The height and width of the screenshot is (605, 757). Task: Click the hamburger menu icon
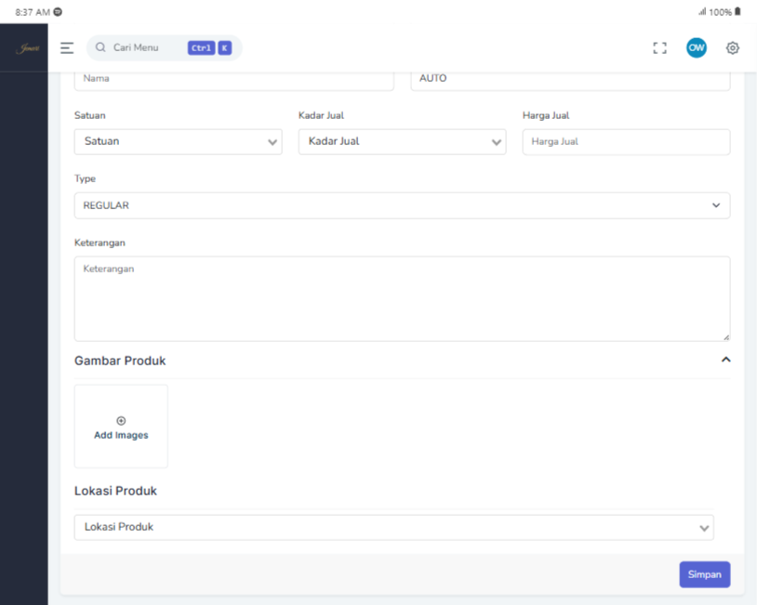pos(67,48)
